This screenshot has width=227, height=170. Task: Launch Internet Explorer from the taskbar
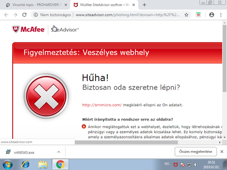point(26,164)
